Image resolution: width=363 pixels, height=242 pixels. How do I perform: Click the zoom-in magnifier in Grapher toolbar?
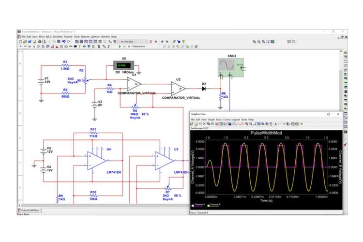click(247, 124)
